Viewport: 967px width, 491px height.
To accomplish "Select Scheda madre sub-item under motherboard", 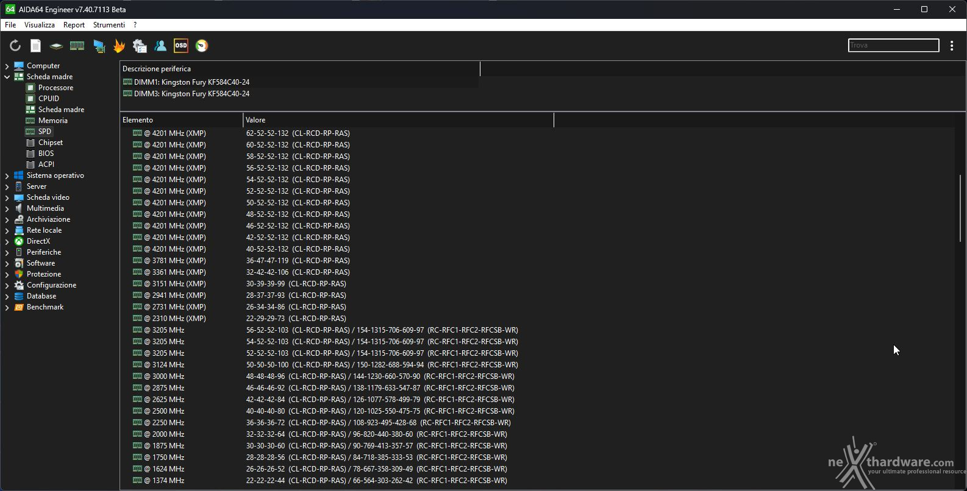I will click(61, 110).
